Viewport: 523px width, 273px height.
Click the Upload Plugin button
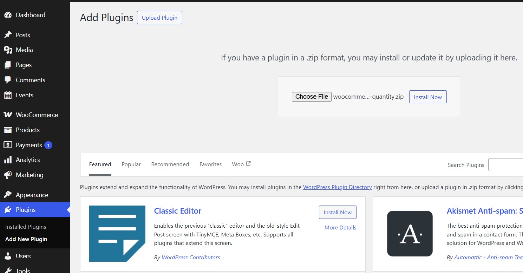coord(159,18)
